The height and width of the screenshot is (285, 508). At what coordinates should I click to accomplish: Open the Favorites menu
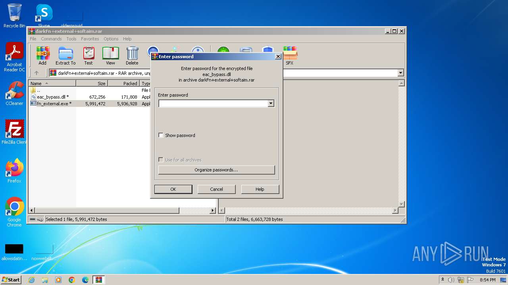pyautogui.click(x=90, y=39)
